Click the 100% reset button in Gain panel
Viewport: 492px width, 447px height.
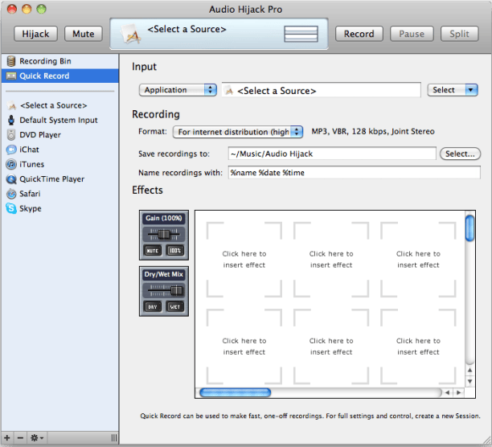click(175, 251)
